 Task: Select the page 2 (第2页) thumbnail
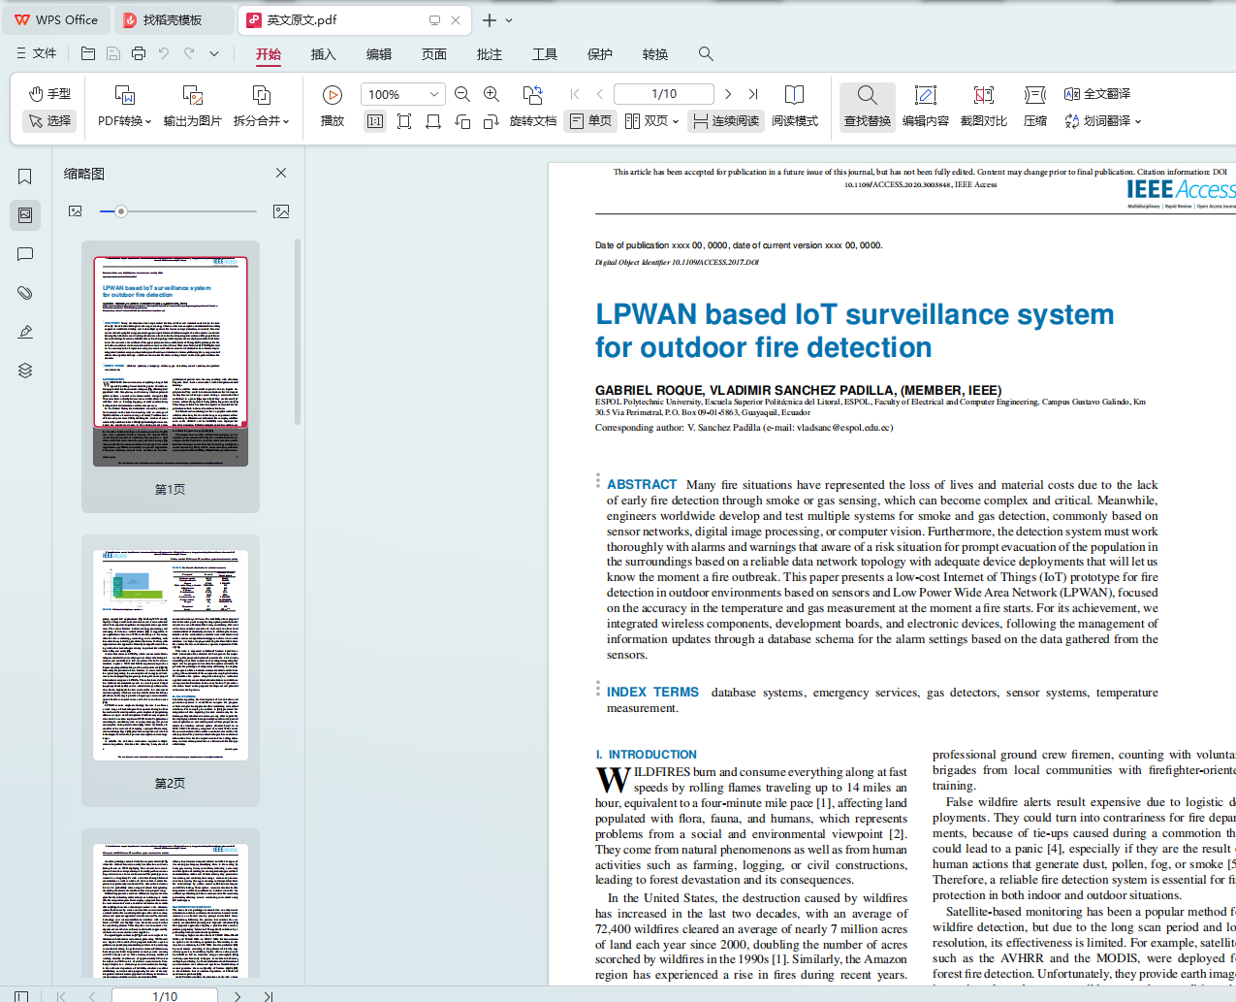point(171,655)
